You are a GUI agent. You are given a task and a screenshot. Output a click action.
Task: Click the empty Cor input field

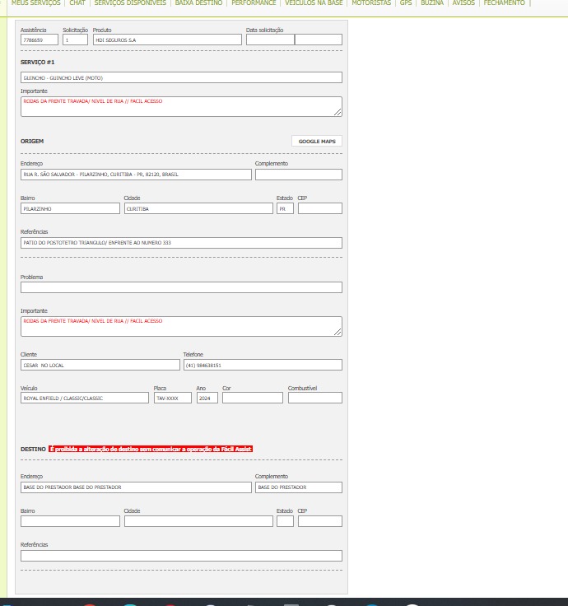(x=252, y=398)
